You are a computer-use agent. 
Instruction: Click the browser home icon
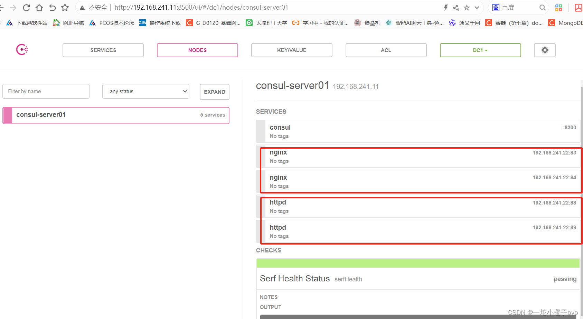pos(39,7)
